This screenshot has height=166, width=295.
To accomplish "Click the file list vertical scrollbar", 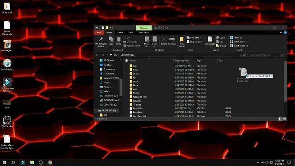I will (x=285, y=81).
